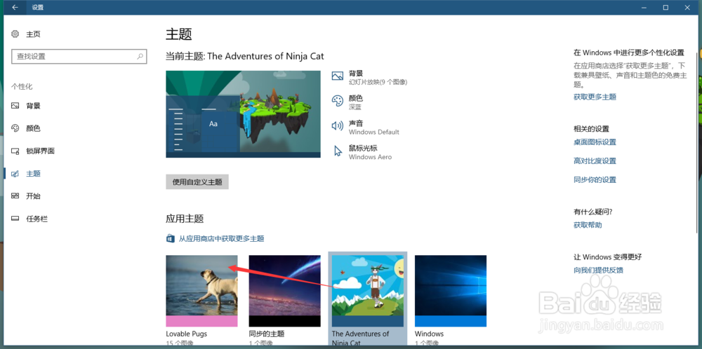Open the theme Color palette icon
702x349 pixels.
click(337, 101)
